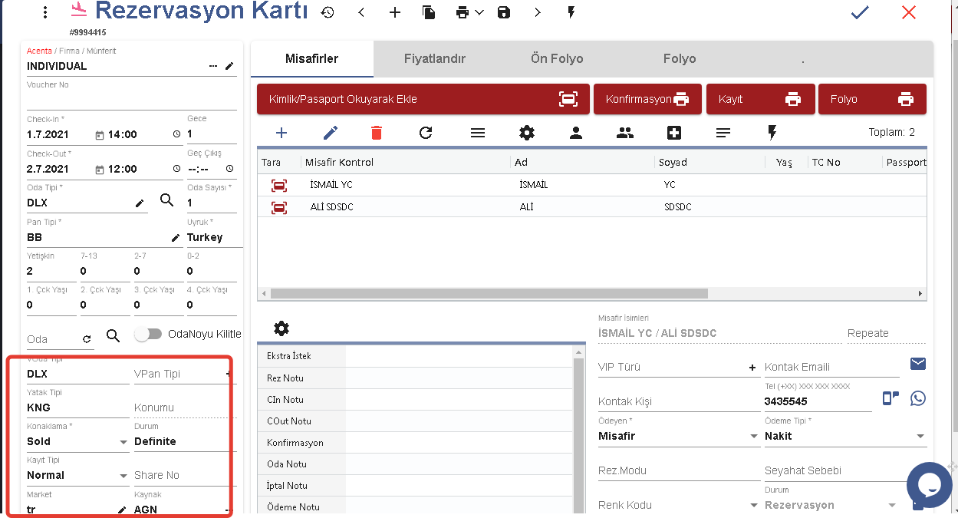This screenshot has width=958, height=518.
Task: Click the save disk icon in header
Action: (x=504, y=12)
